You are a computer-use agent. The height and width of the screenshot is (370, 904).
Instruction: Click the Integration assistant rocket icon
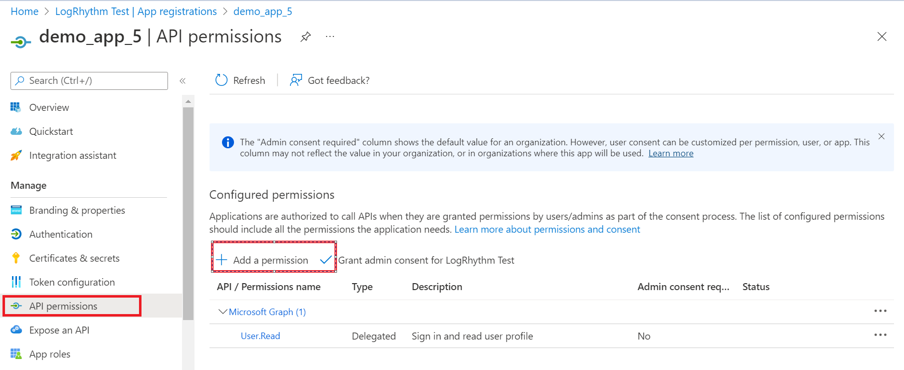coord(16,155)
